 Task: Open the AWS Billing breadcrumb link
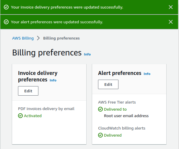(x=23, y=38)
